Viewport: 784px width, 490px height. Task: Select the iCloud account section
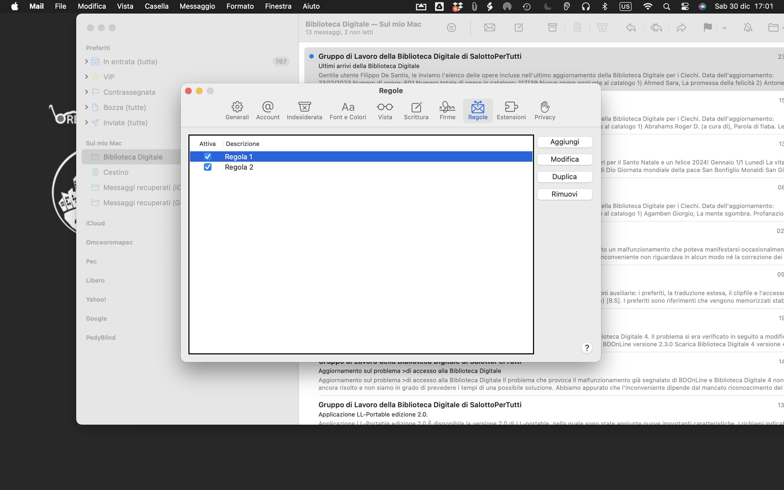[95, 223]
